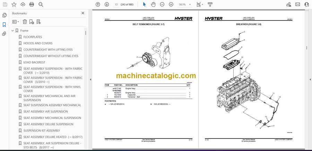The image size is (312, 151).
Task: Click the document vertical scrollbar
Action: coord(307,48)
